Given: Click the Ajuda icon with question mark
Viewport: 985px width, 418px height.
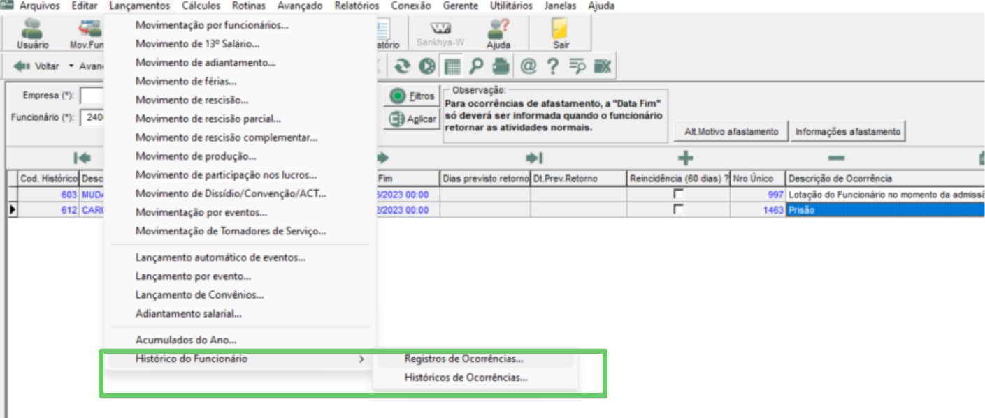Looking at the screenshot, I should tap(498, 33).
